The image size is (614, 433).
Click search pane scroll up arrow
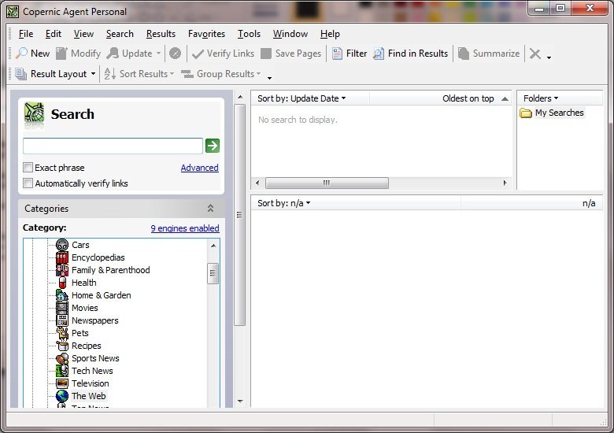click(x=240, y=97)
